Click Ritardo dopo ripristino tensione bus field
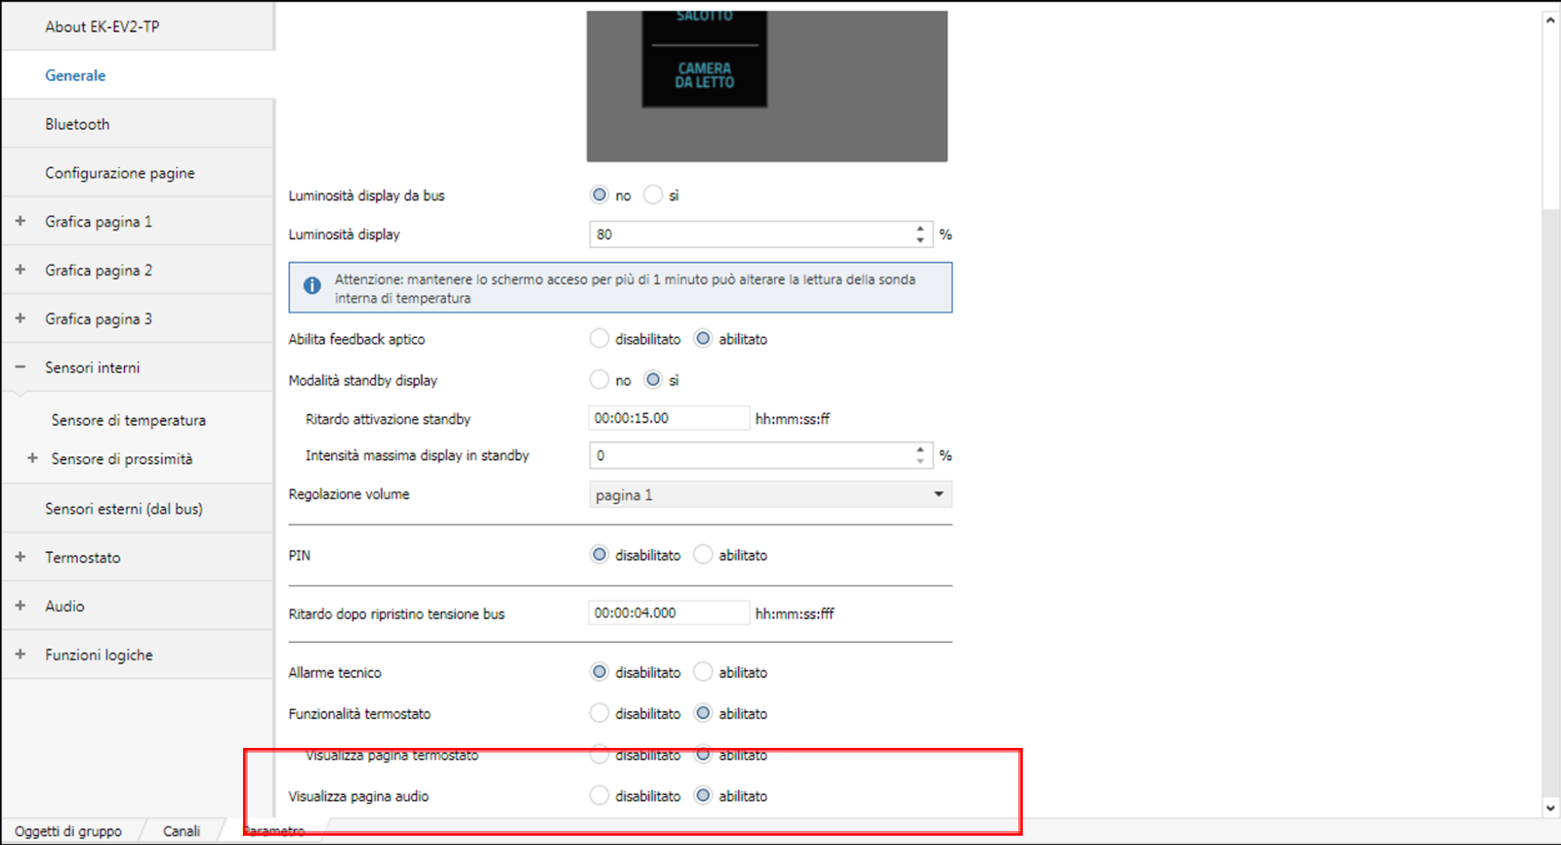The height and width of the screenshot is (845, 1561). pyautogui.click(x=669, y=613)
